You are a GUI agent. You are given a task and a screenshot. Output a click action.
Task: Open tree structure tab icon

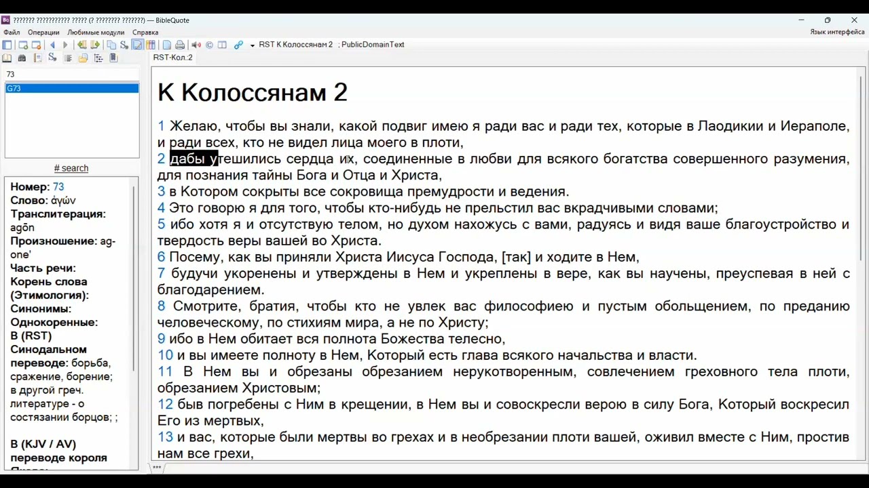click(98, 58)
